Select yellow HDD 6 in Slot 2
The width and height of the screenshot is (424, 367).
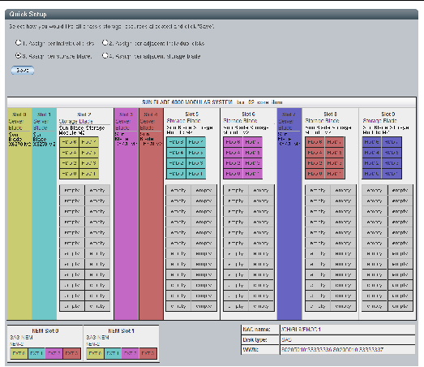pos(69,142)
